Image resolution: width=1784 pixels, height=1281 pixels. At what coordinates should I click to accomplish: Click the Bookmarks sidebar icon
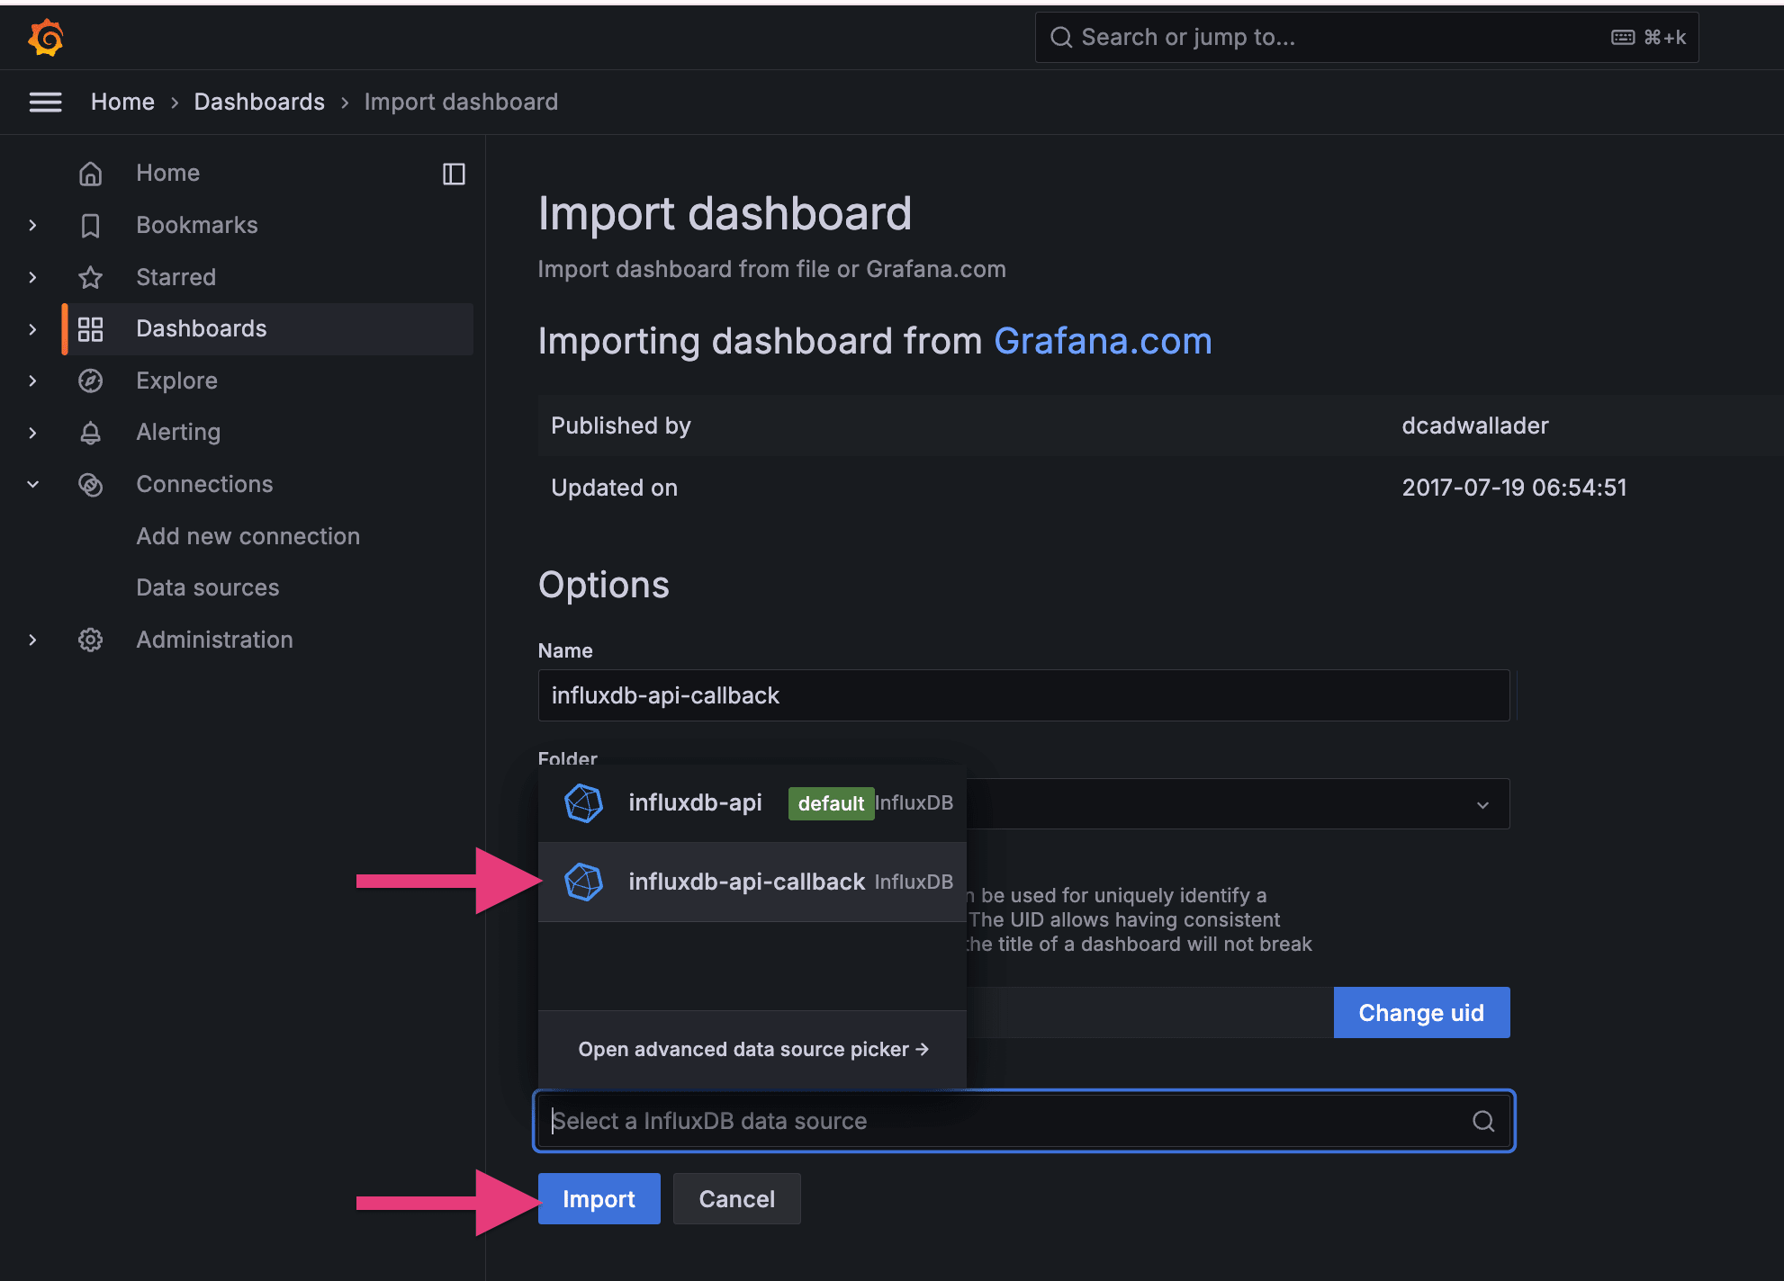pos(90,225)
